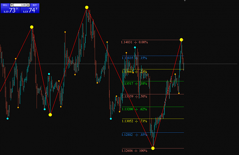Viewport: 239px width, 155px height.
Task: Click the SELL button in one-click panel
Action: pos(5,5)
